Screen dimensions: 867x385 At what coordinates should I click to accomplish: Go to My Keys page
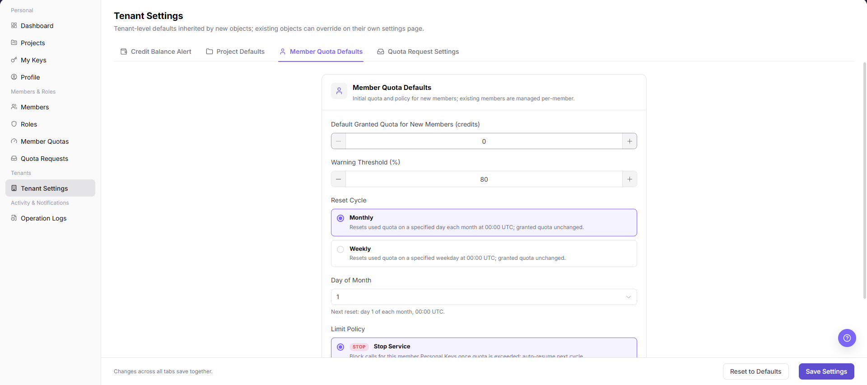click(50, 60)
